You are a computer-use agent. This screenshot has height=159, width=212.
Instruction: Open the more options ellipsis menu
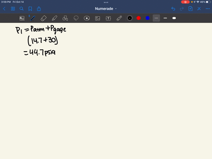208,9
